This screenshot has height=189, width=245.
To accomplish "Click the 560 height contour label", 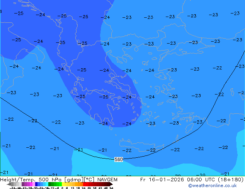I will (x=119, y=159).
